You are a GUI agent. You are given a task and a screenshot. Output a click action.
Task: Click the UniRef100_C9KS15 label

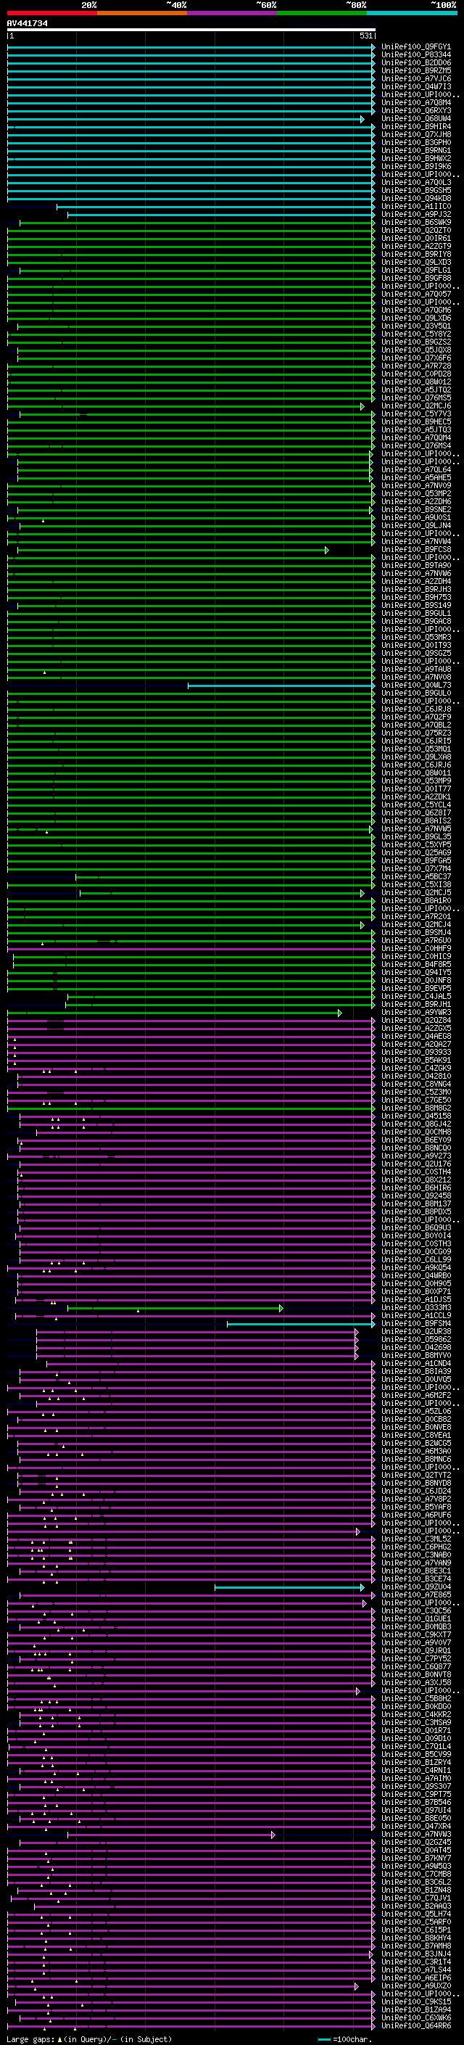415,2001
